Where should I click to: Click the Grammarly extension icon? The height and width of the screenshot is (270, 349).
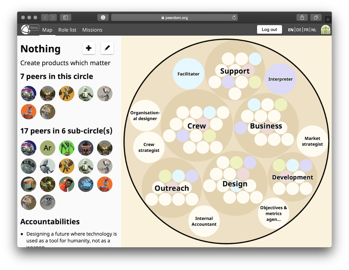[103, 17]
